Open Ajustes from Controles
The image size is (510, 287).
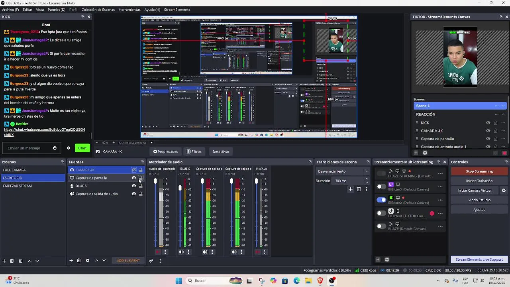click(479, 210)
